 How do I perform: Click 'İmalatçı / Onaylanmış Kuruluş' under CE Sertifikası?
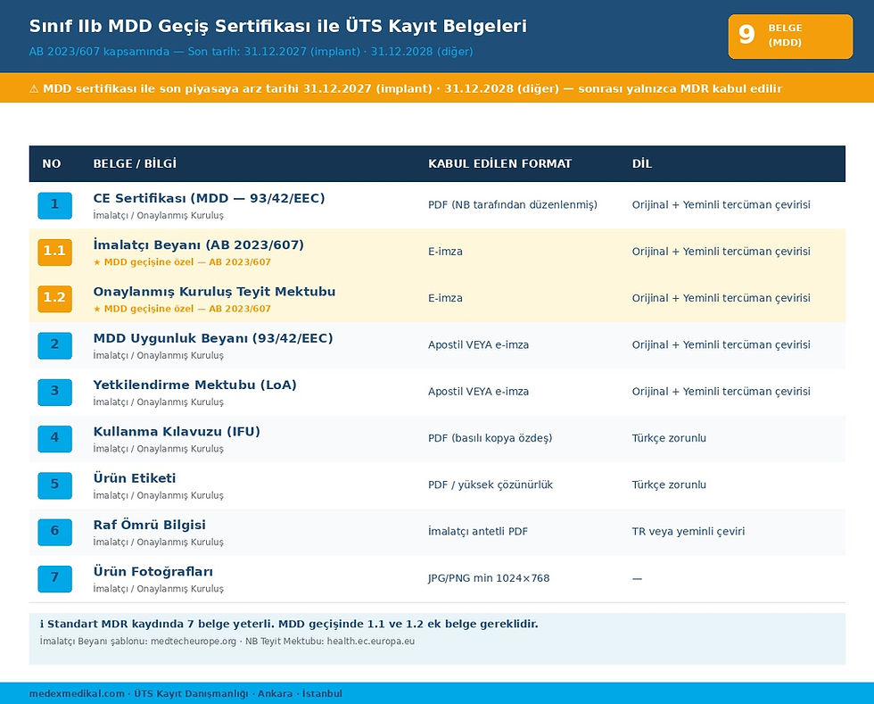[159, 215]
